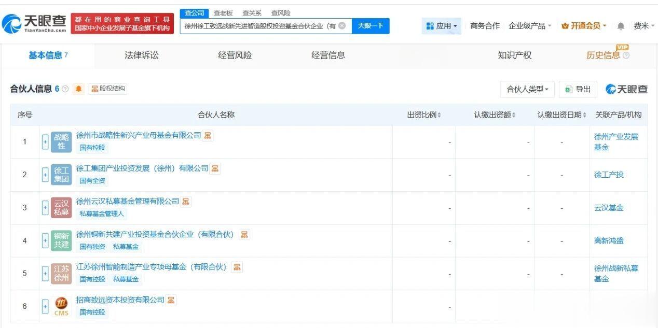Open related product 徐工产投

[609, 175]
